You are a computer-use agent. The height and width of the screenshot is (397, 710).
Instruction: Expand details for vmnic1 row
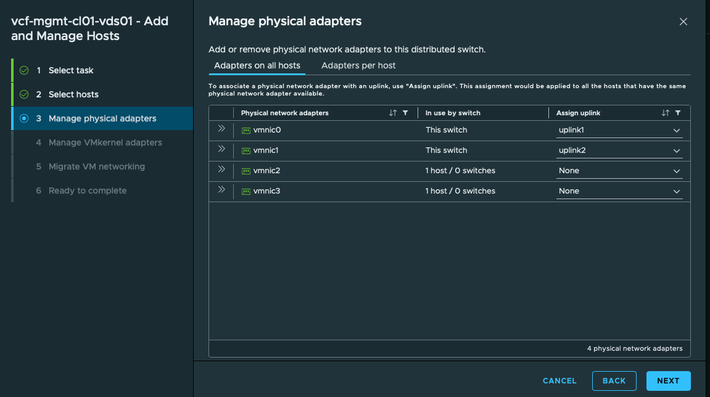[x=221, y=149]
